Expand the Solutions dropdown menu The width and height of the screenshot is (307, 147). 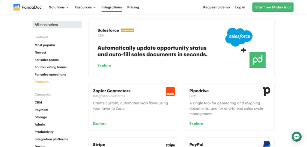tap(59, 7)
